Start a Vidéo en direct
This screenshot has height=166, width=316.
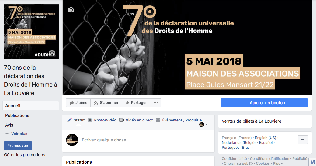pyautogui.click(x=136, y=120)
